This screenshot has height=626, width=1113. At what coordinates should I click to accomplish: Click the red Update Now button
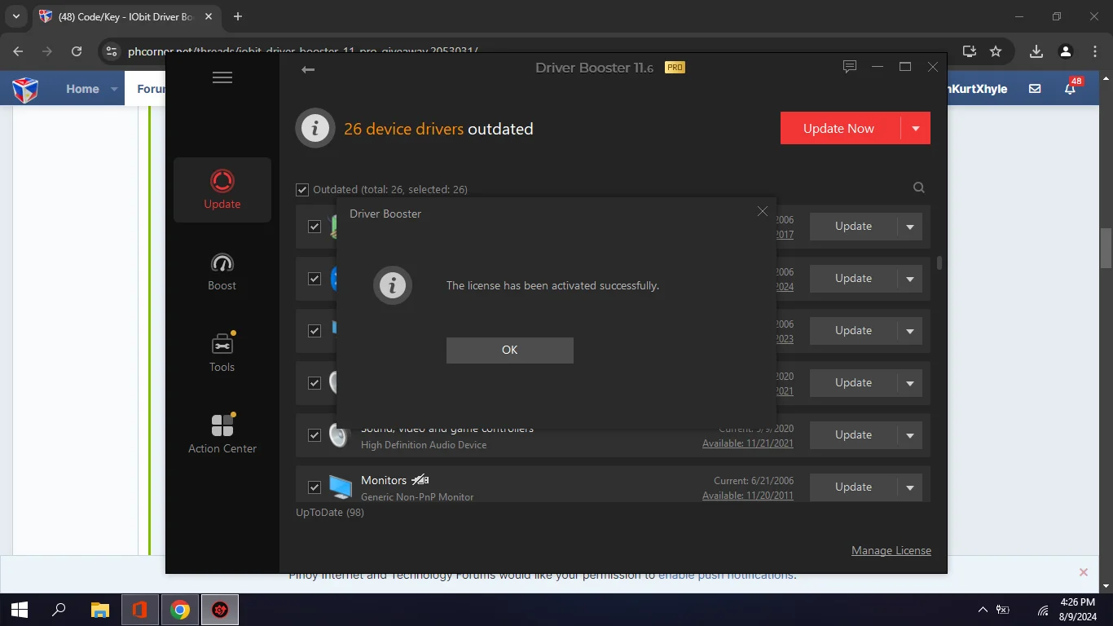[x=838, y=129]
